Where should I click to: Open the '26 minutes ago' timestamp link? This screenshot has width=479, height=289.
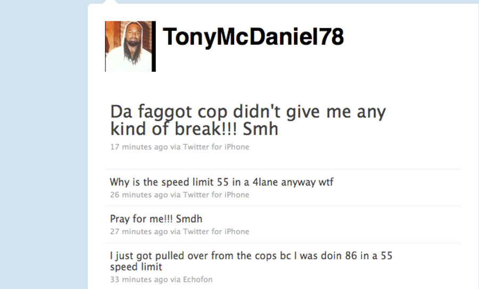point(139,195)
